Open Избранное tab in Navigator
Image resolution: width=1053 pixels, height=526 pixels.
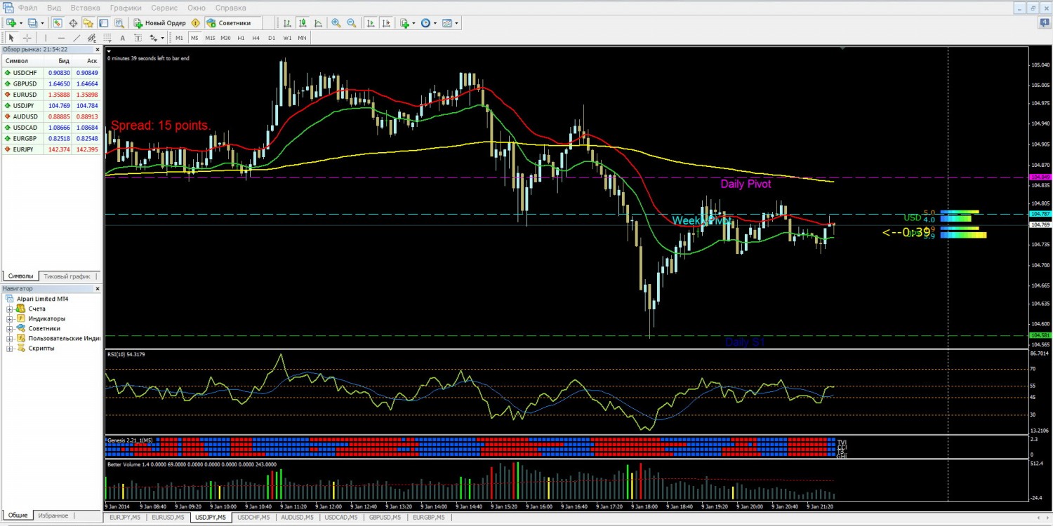tap(53, 515)
